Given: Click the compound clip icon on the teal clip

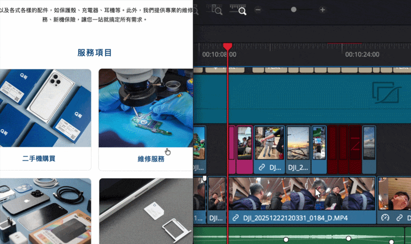Looking at the screenshot, I should 387,92.
